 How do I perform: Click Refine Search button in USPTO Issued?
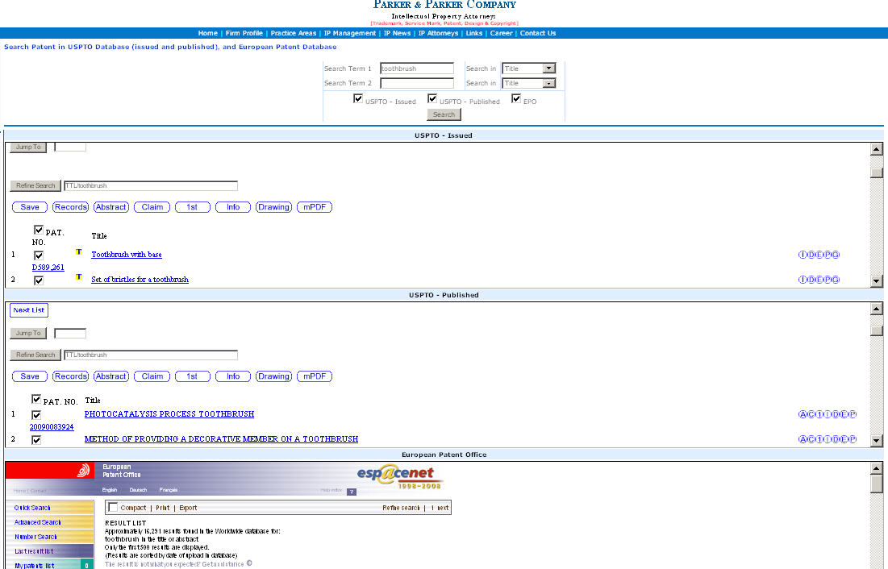click(x=35, y=185)
